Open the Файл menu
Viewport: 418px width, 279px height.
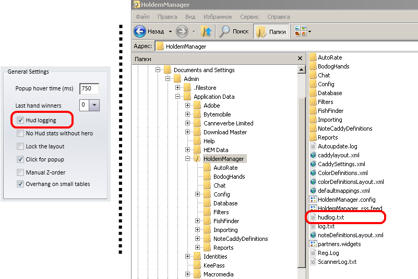[x=142, y=17]
